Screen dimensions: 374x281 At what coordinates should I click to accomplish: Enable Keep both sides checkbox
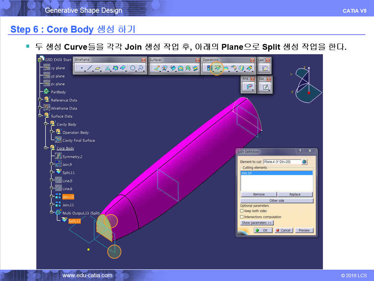tap(242, 211)
